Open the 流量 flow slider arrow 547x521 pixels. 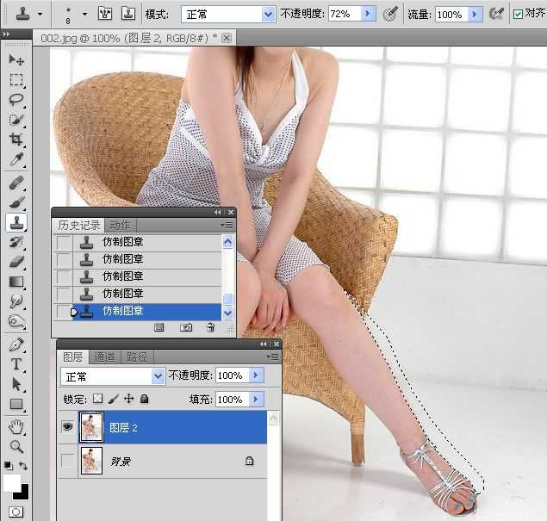475,15
